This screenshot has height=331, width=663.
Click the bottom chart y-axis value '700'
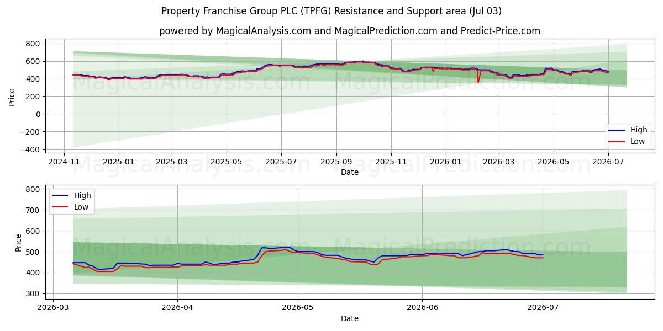pos(34,210)
